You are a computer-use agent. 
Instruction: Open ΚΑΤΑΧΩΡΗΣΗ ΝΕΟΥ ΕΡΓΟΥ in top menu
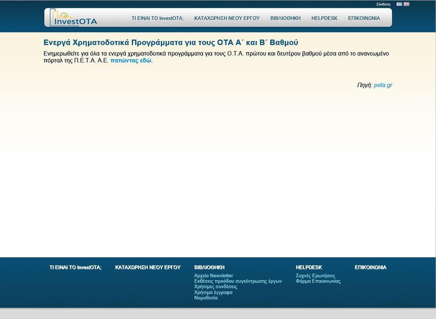point(227,18)
